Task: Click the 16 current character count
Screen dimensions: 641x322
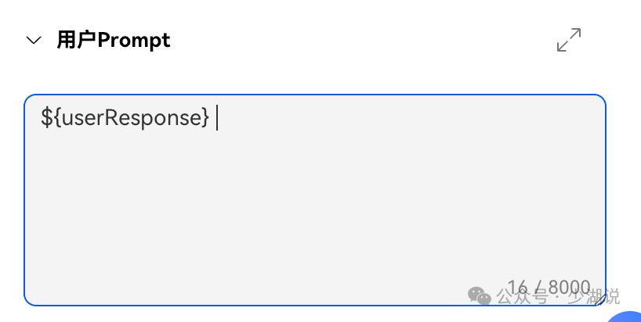Action: [x=517, y=288]
